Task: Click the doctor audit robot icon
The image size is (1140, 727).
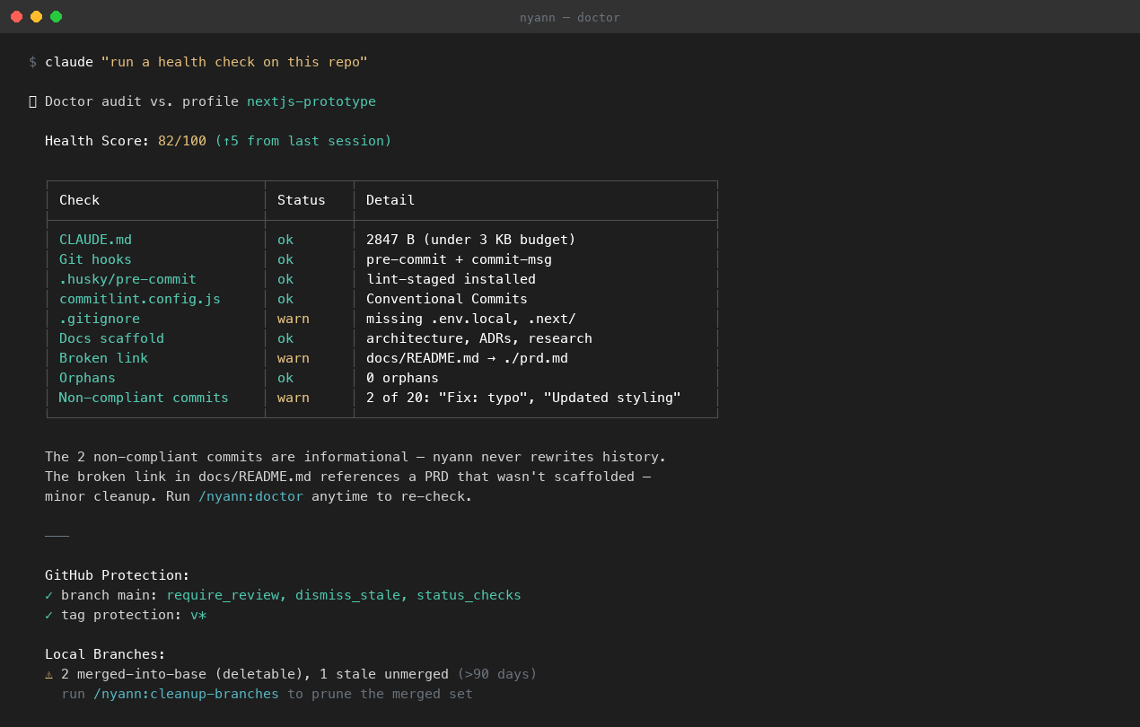Action: (33, 101)
